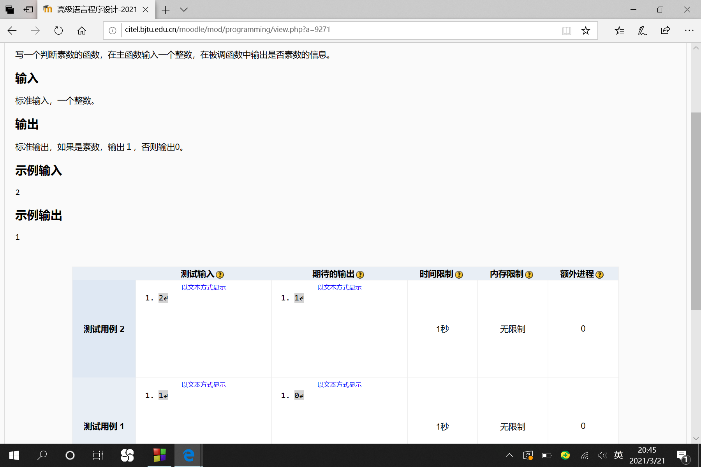Open the battery status icon

point(547,455)
